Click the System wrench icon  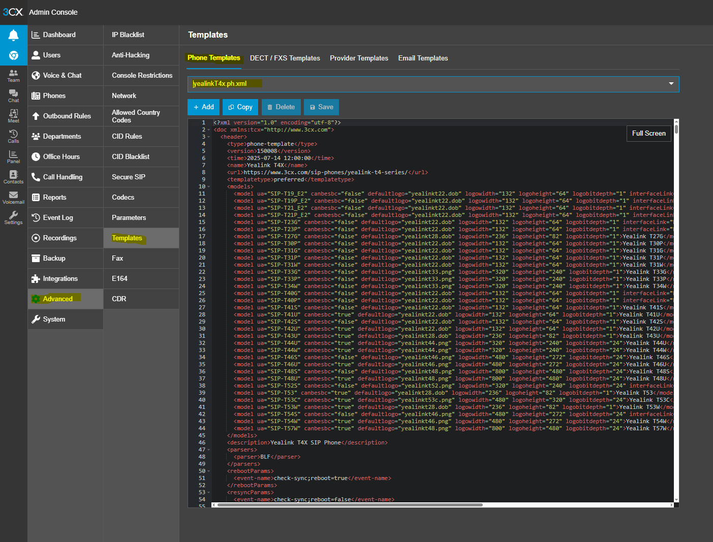point(36,319)
